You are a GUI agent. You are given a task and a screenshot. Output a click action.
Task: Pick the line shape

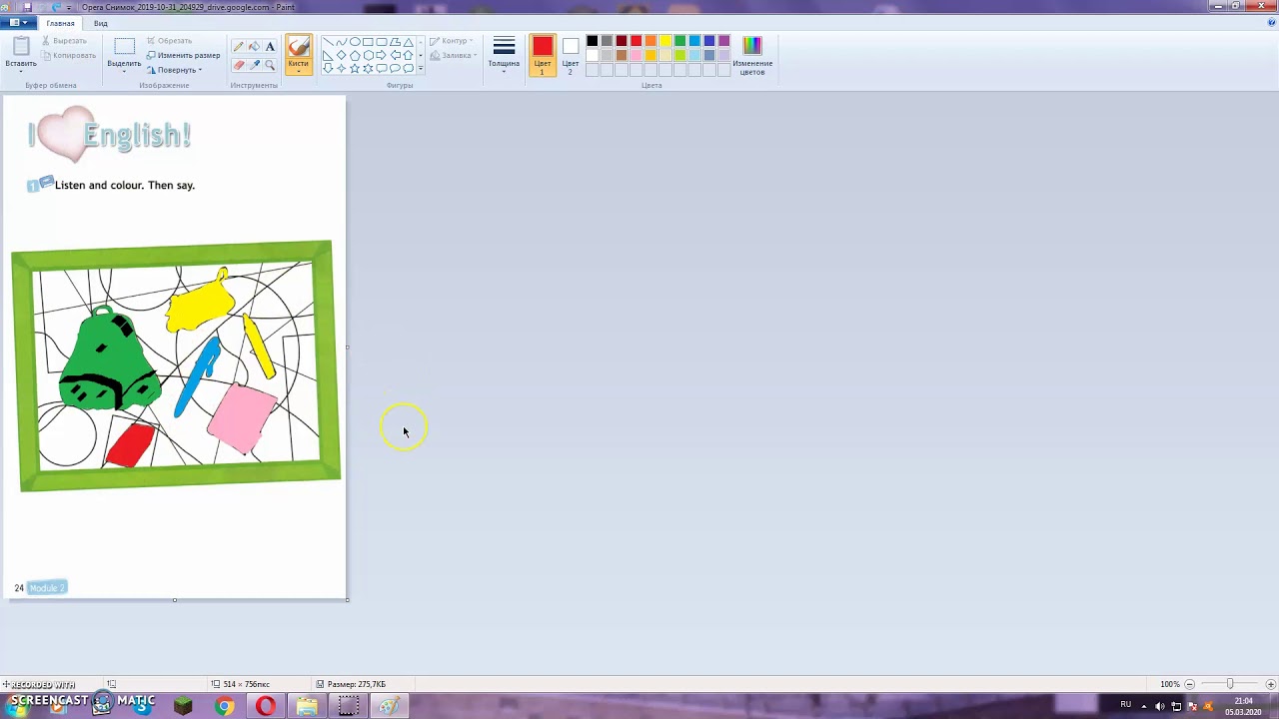click(328, 42)
